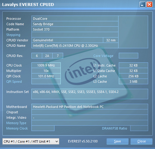Viewport: 155px width, 149px height.
Task: Minimize the EVEREST CPUID window
Action: [142, 4]
